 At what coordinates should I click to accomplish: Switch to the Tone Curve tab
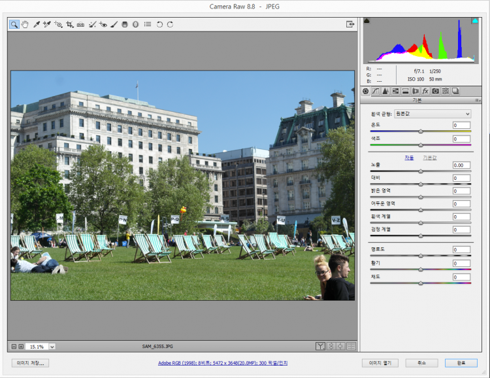pos(376,91)
